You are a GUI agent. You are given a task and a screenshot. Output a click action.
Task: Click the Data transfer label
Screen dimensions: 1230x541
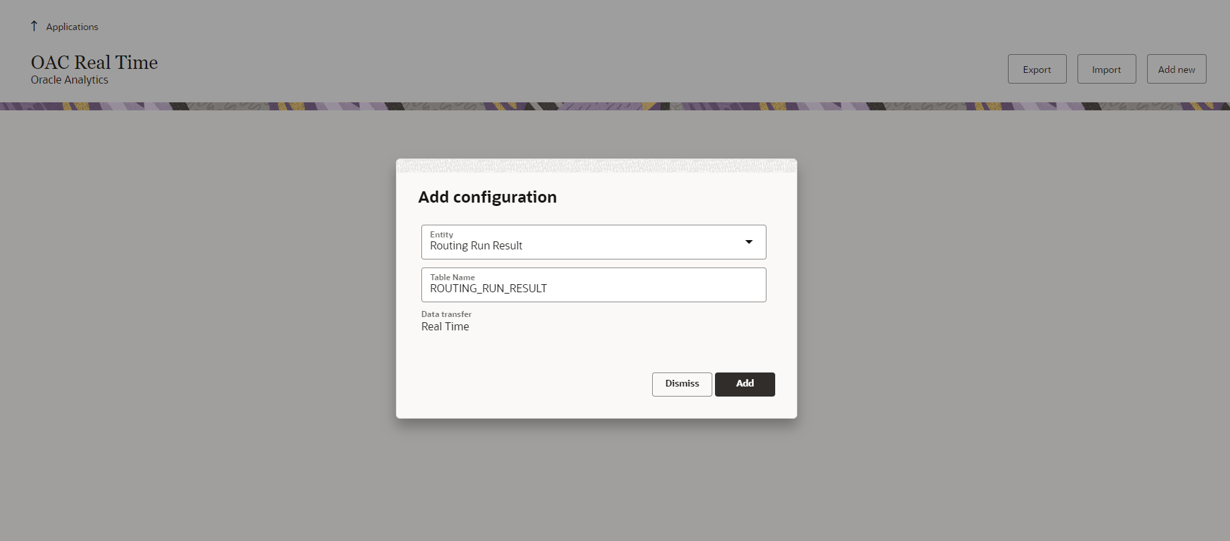pos(446,314)
